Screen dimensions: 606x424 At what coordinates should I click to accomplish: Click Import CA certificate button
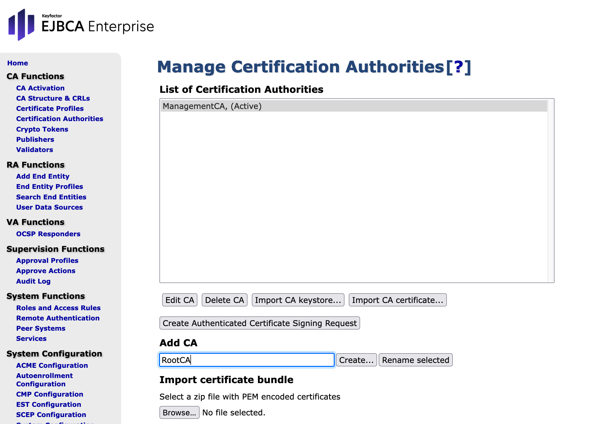(x=397, y=300)
